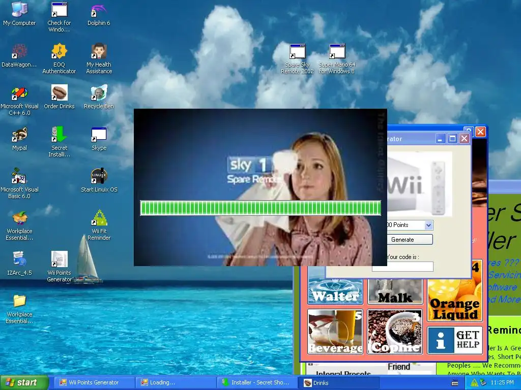Viewport: 521px width, 390px height.
Task: Open Spare Sky Remote 2012 shortcut
Action: pos(297,59)
